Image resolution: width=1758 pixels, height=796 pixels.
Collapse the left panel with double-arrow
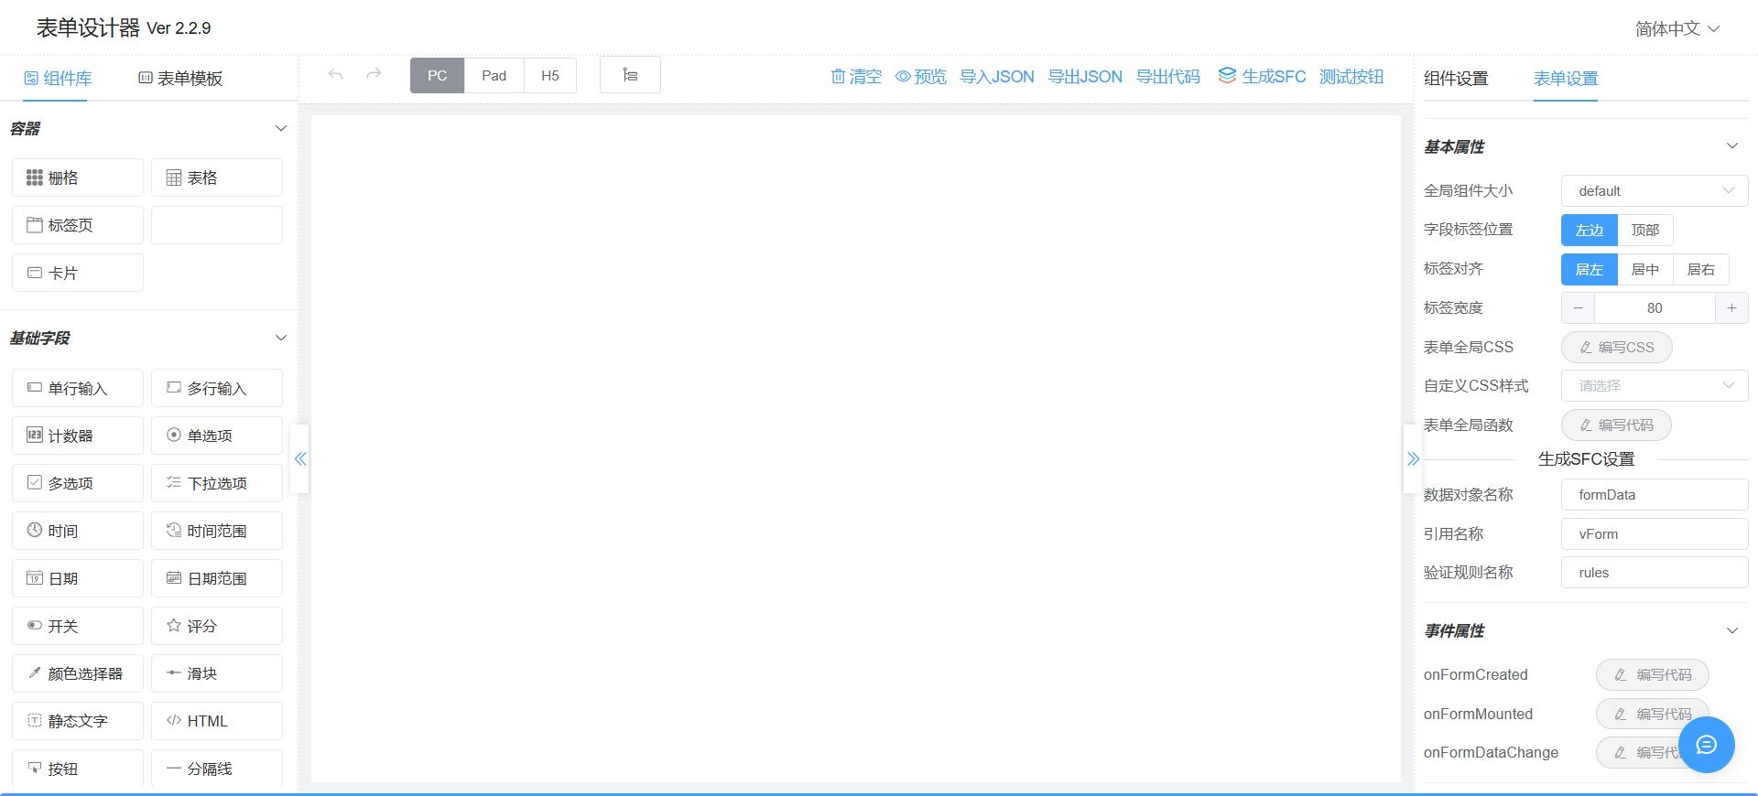tap(300, 459)
